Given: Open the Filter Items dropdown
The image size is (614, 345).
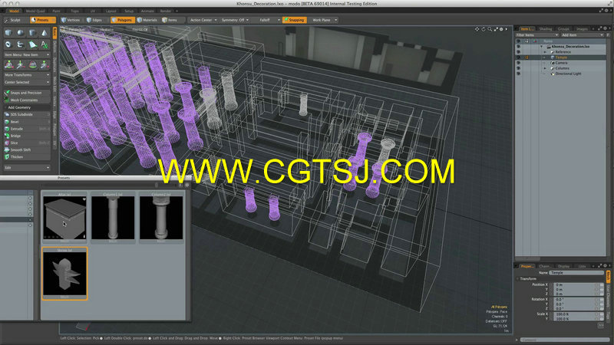Looking at the screenshot, I should coord(536,35).
